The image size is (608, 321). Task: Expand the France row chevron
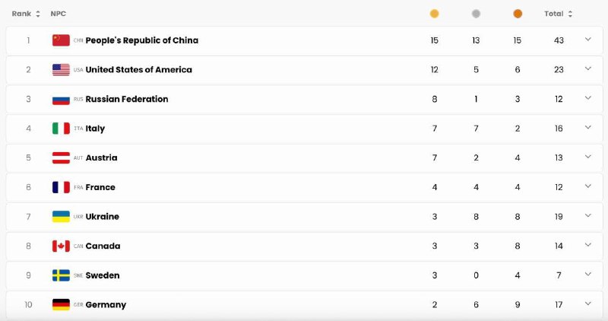coord(587,186)
